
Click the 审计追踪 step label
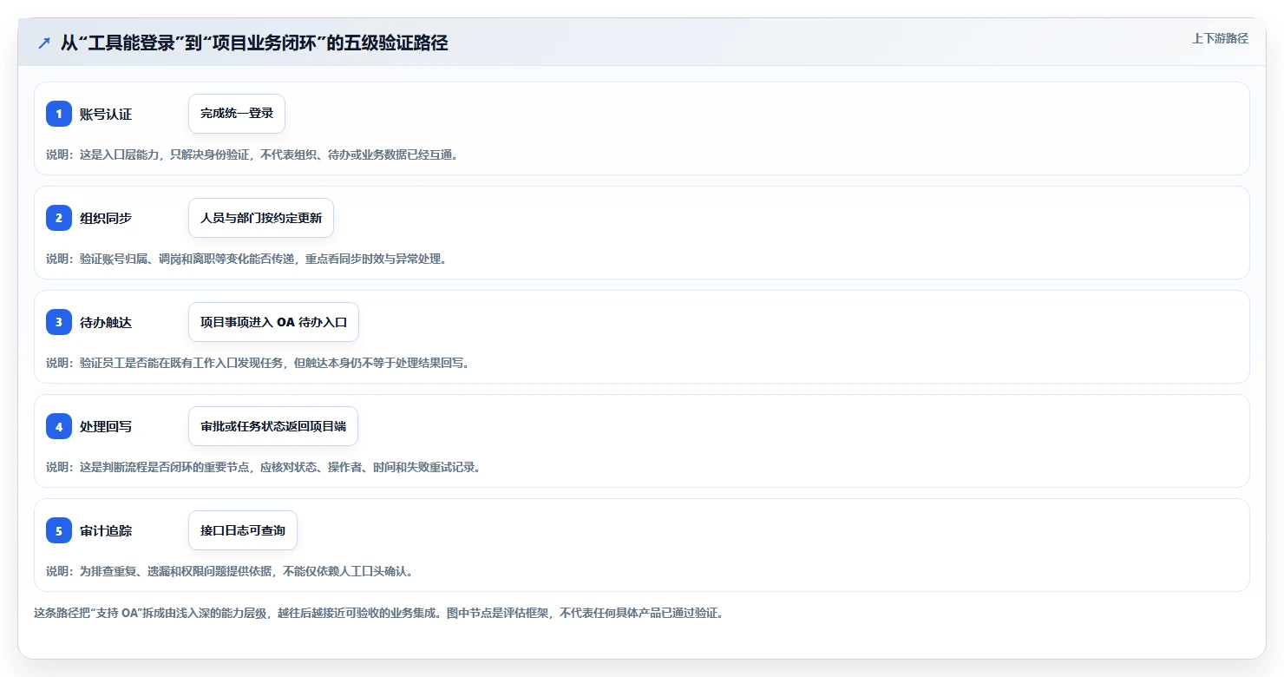[x=106, y=530]
